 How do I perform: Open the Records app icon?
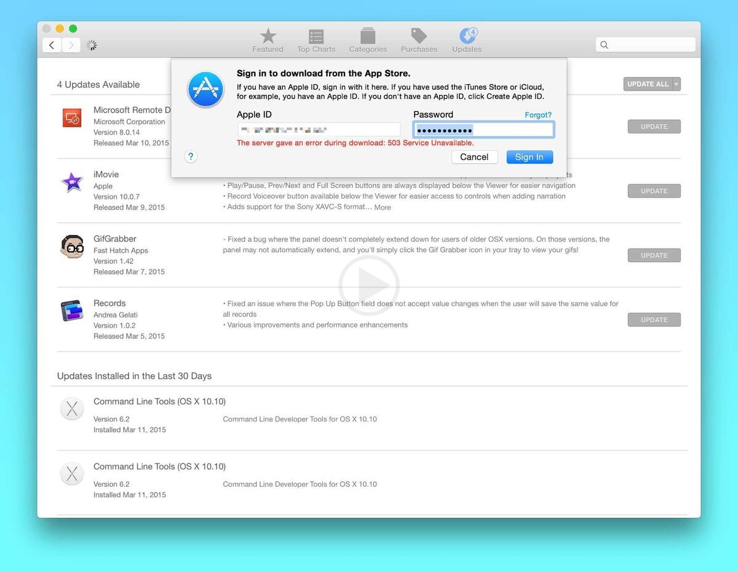pyautogui.click(x=72, y=311)
